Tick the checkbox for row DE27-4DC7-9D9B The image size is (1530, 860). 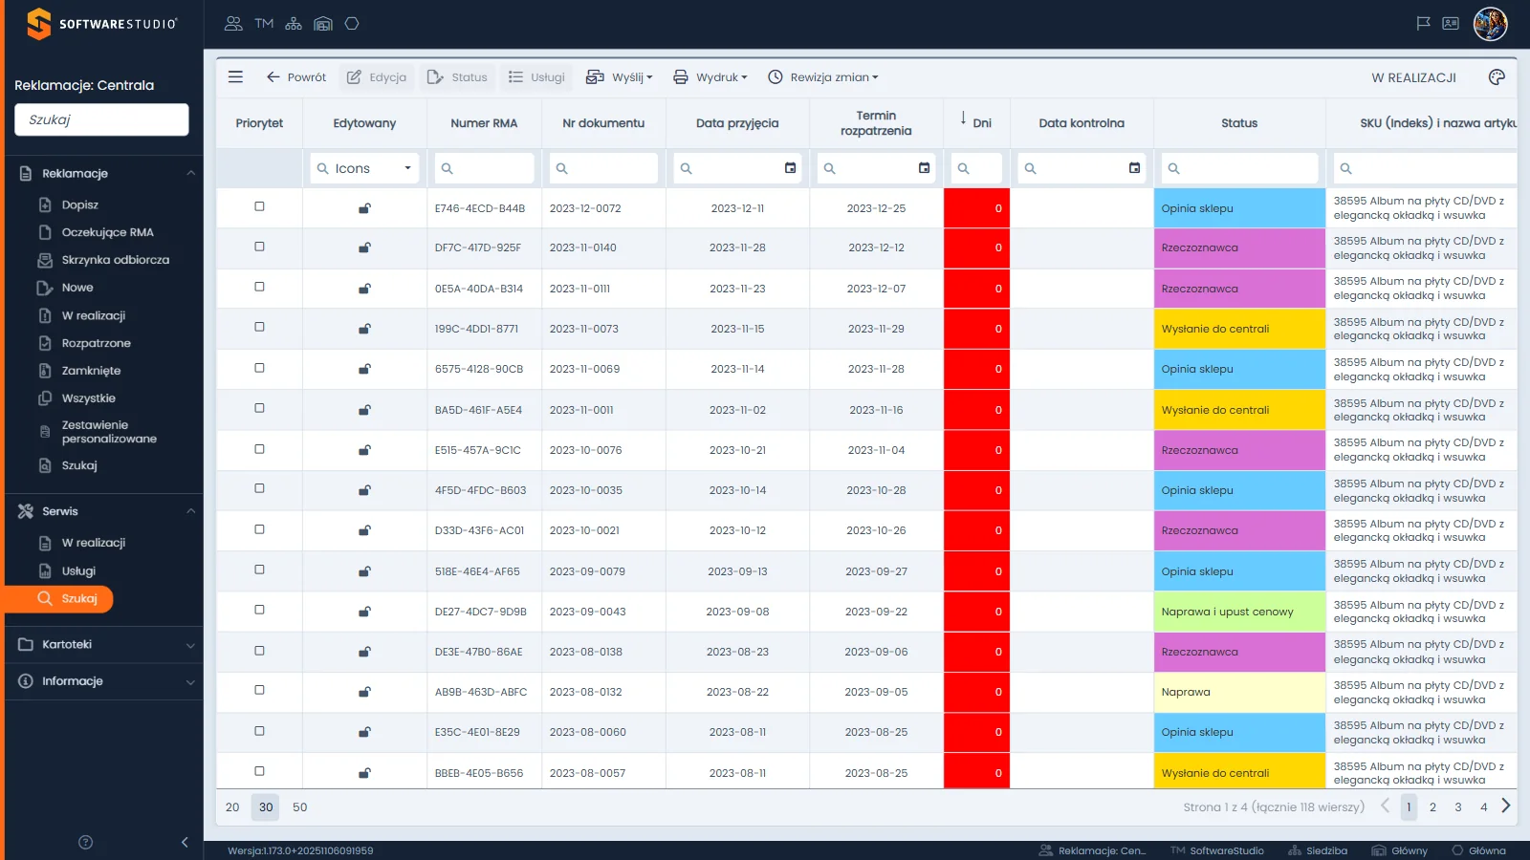(x=259, y=610)
